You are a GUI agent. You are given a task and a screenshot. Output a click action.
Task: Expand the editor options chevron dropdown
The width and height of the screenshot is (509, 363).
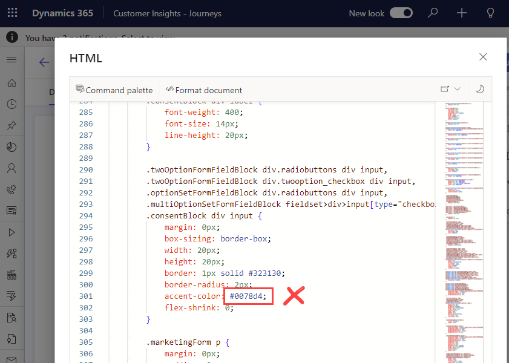click(x=456, y=88)
